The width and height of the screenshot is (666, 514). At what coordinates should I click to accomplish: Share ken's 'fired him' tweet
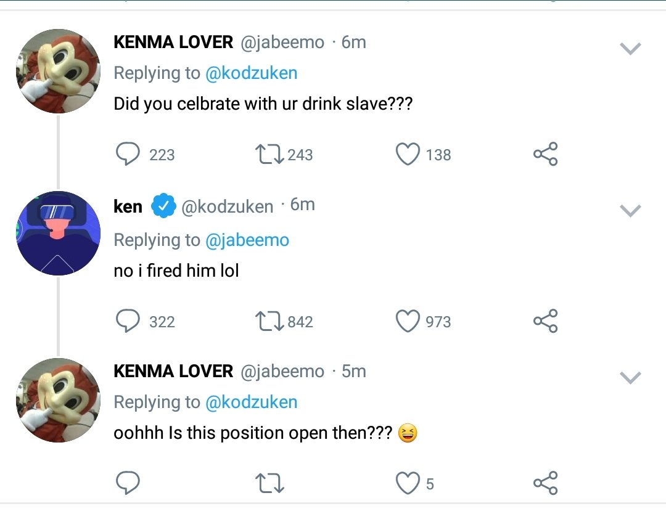pyautogui.click(x=545, y=320)
